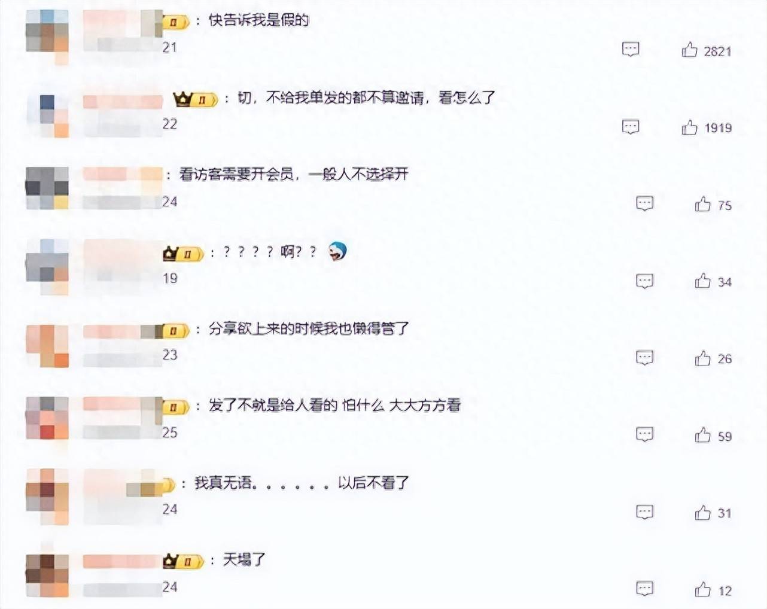Like the '？？？？啊？？' comment
Viewport: 767px width, 609px height.
[703, 281]
